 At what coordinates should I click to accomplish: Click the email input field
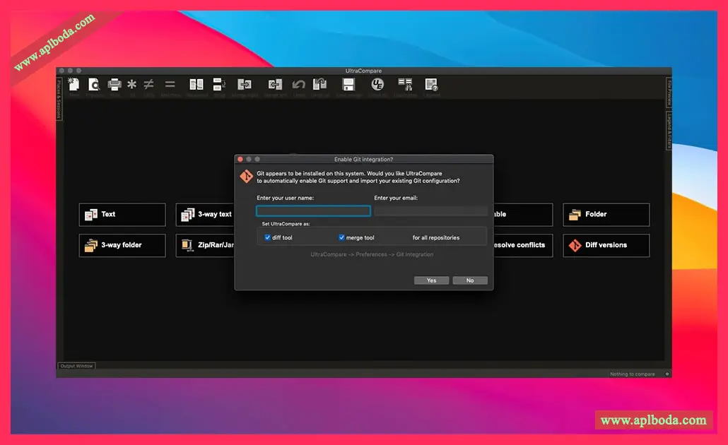click(x=431, y=211)
